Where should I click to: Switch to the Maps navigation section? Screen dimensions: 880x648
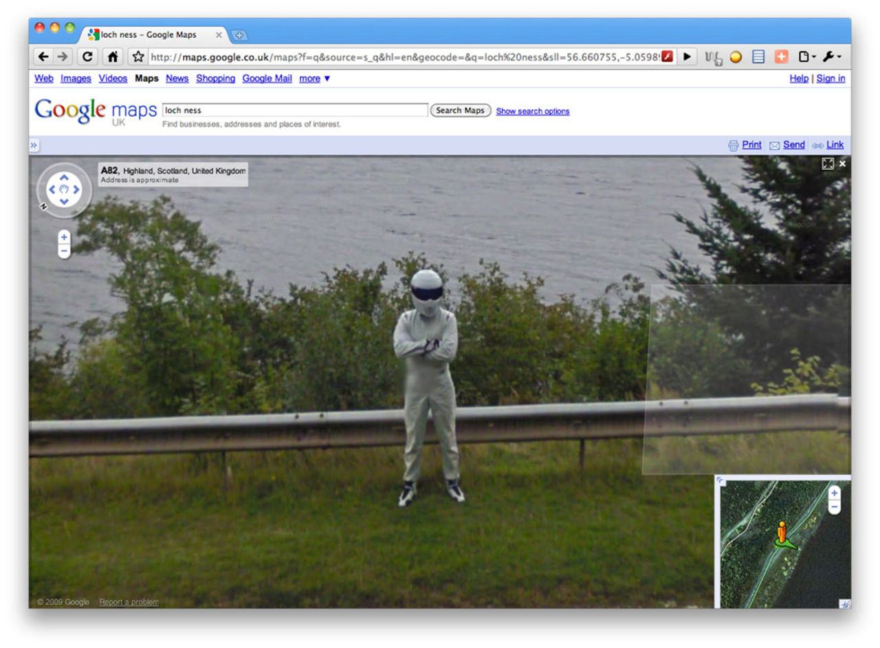[x=146, y=78]
